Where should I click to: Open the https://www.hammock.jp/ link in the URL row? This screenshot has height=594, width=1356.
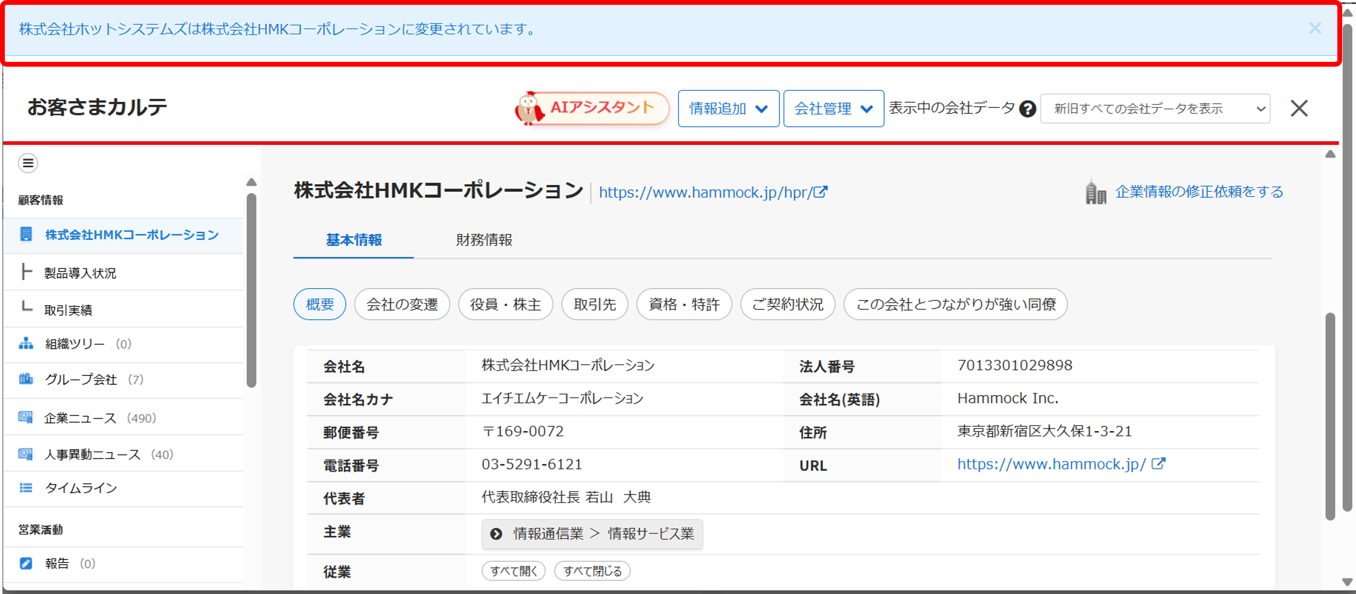1052,464
